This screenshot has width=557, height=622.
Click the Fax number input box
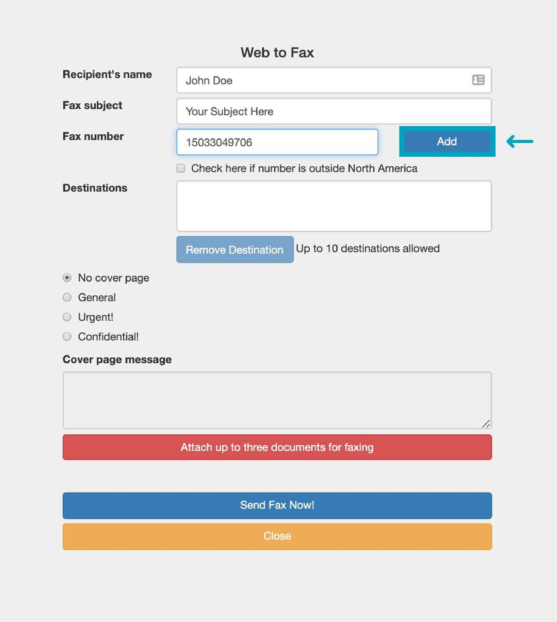click(277, 142)
